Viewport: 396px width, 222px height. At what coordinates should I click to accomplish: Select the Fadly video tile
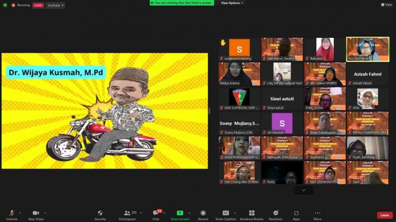point(282,173)
